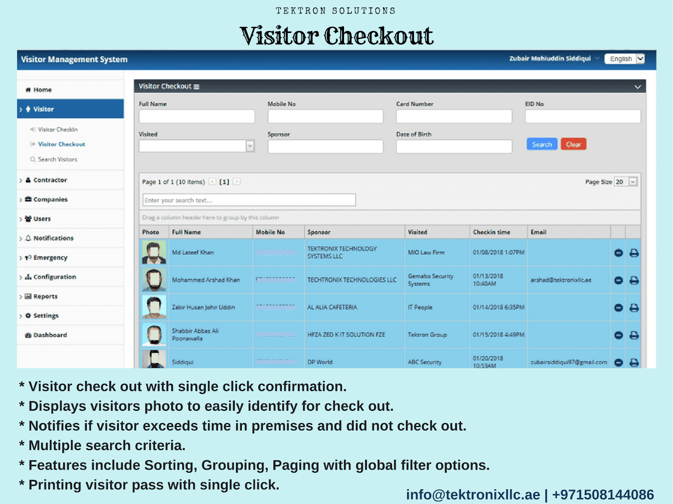Click the checkout icon for Md Lateef Khan
Image resolution: width=673 pixels, height=504 pixels.
click(x=618, y=252)
